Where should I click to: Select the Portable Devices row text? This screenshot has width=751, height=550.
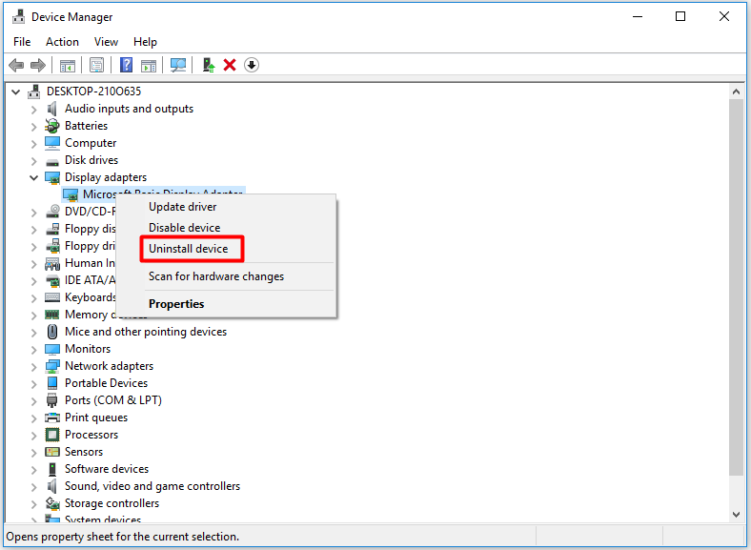click(x=107, y=383)
